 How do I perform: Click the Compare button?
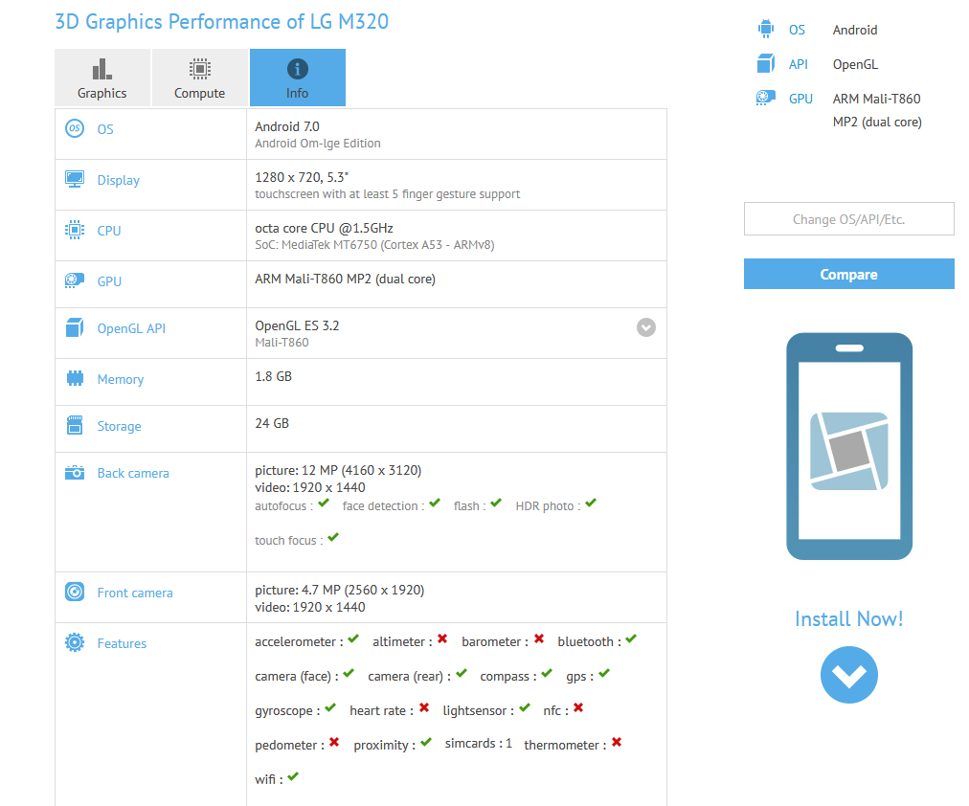coord(849,274)
